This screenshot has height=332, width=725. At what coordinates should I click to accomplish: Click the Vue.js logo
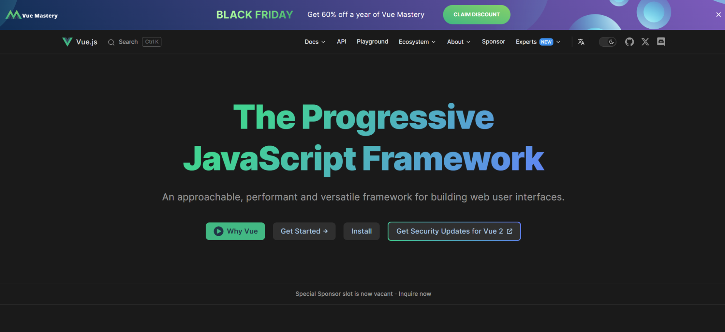pos(67,41)
